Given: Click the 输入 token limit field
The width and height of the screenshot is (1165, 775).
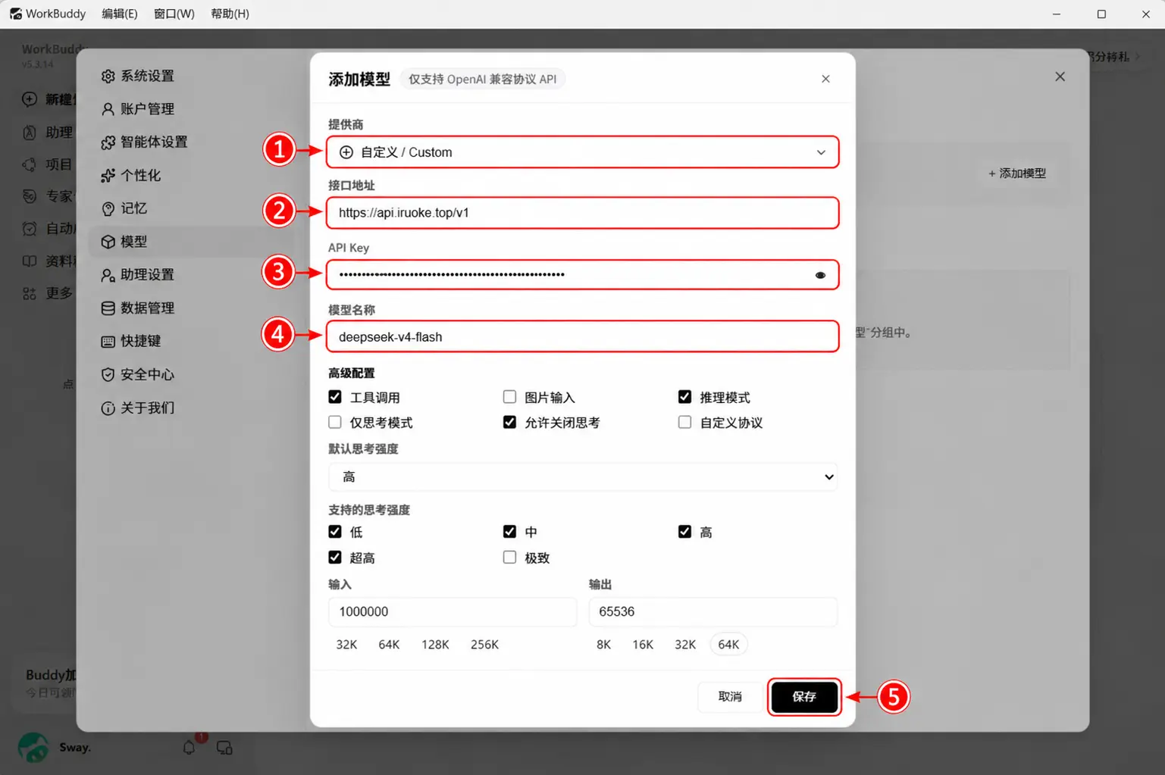Looking at the screenshot, I should [x=453, y=612].
